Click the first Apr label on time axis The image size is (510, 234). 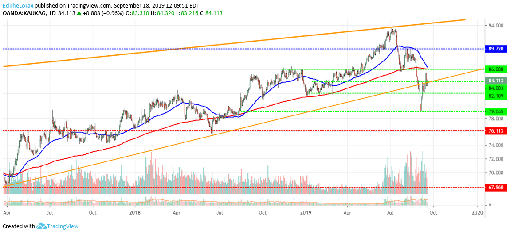[7, 213]
